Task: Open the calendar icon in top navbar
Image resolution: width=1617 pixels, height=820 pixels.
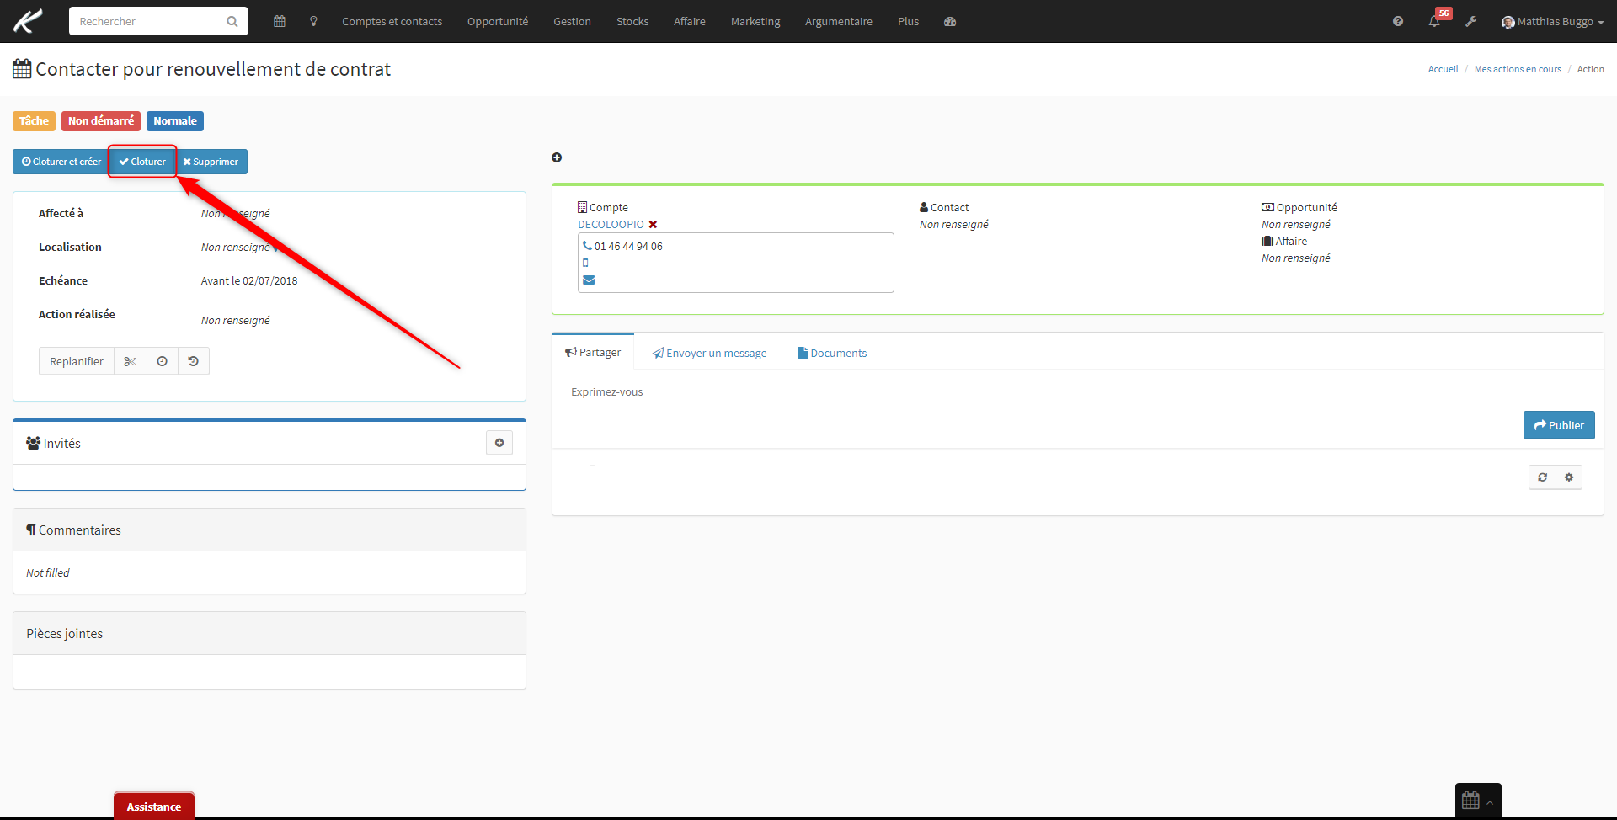Action: 280,21
